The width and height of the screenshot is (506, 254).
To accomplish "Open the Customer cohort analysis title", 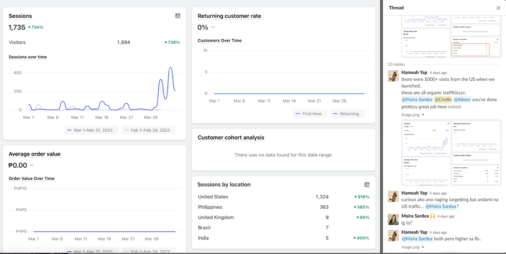I will pos(231,138).
